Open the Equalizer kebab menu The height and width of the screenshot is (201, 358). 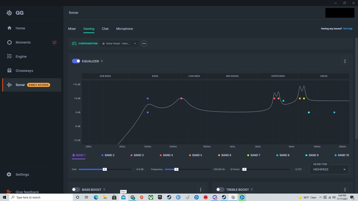tap(345, 61)
